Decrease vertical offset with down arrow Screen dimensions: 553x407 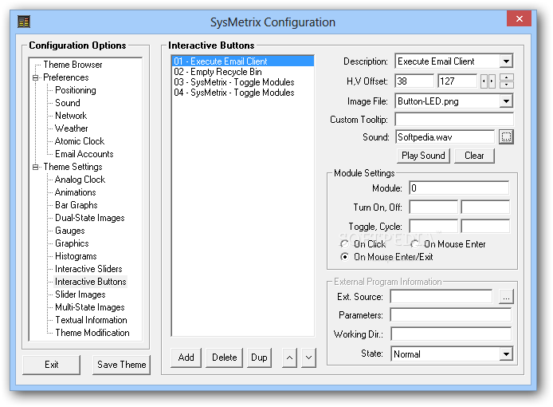pyautogui.click(x=507, y=85)
